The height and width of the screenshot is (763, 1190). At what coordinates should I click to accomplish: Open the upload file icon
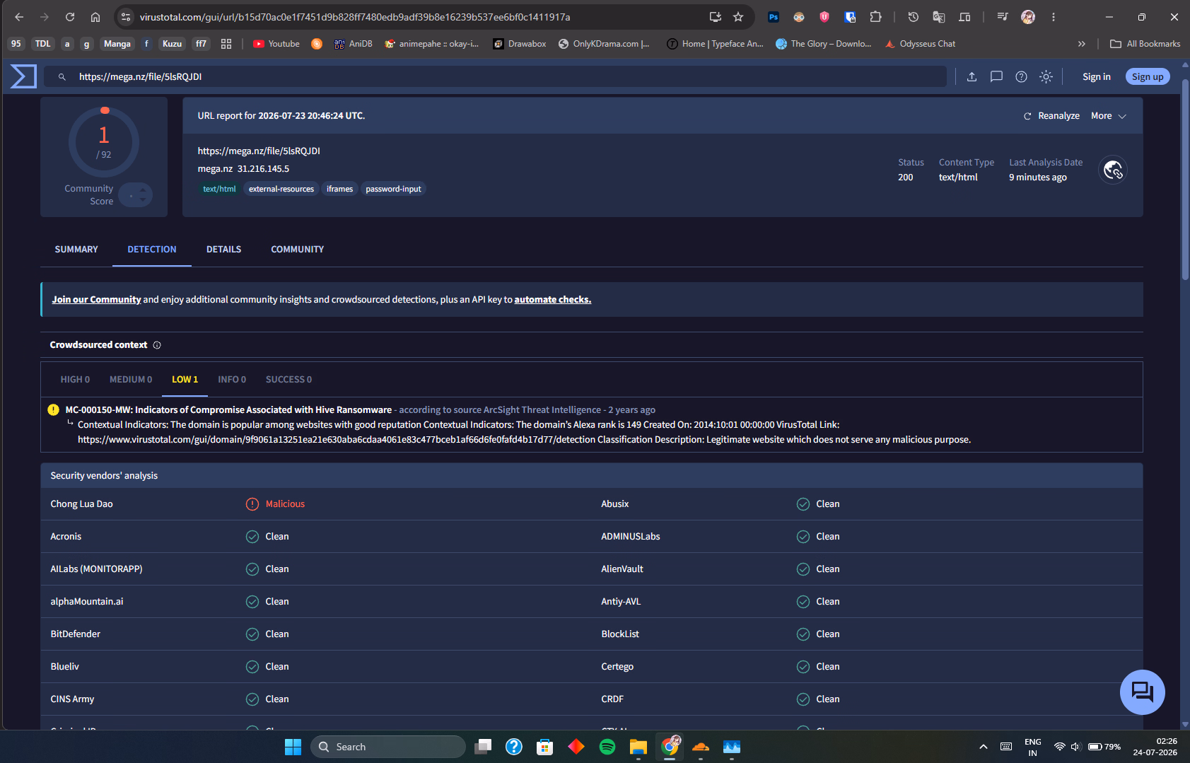972,76
